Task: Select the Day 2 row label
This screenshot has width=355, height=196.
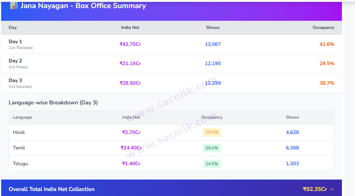Action: click(x=15, y=61)
